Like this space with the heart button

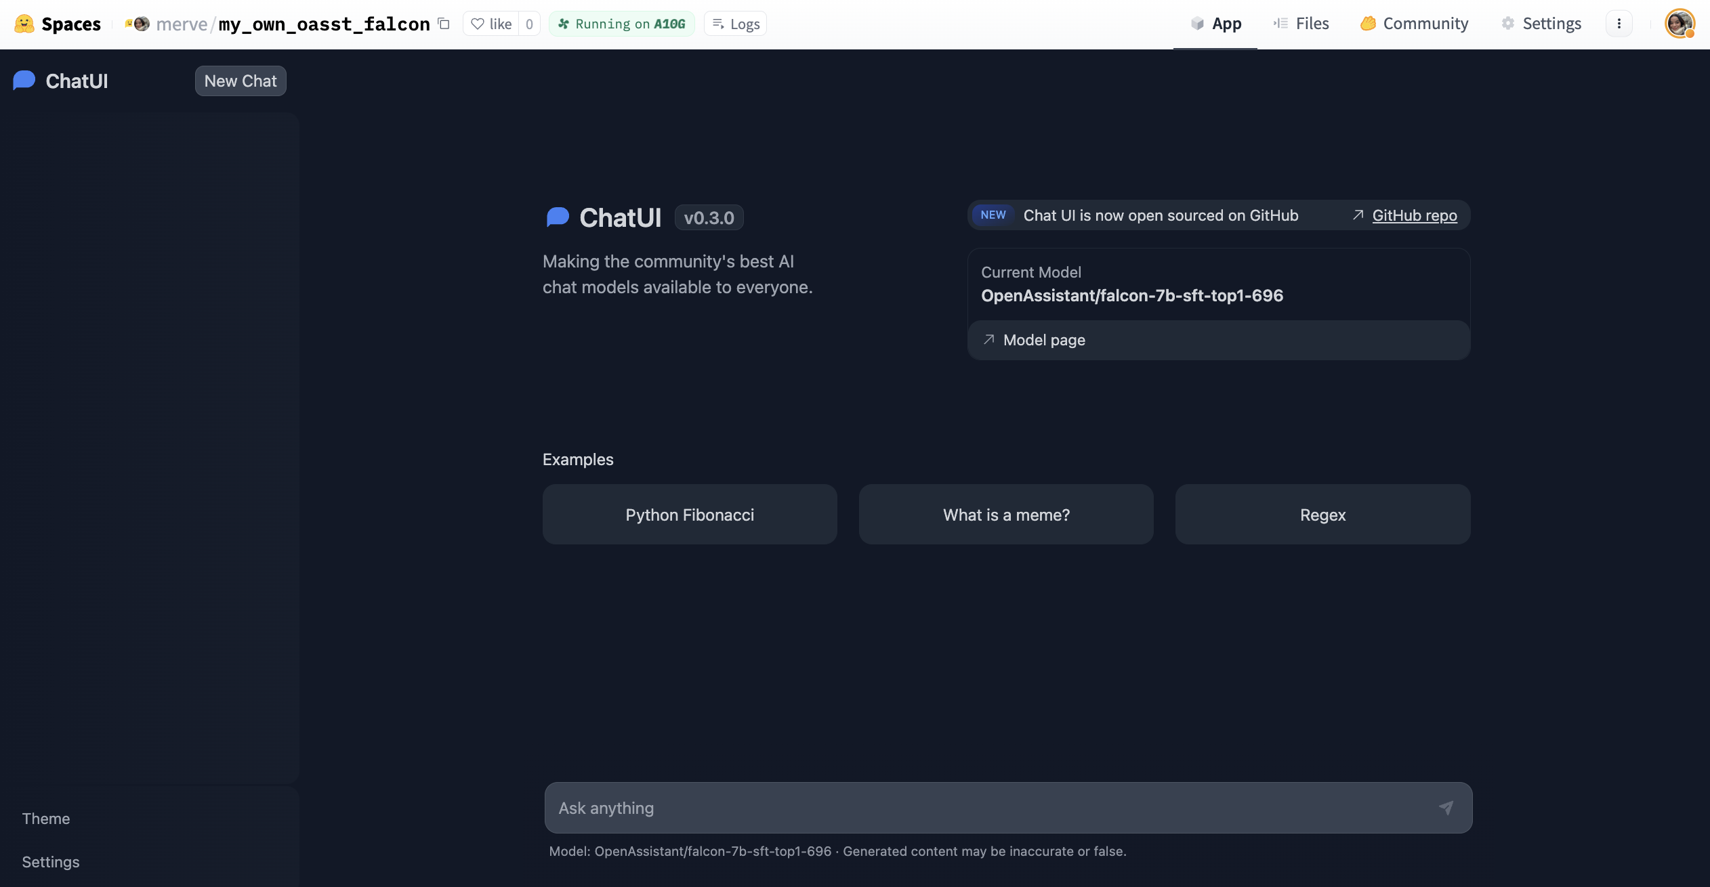[491, 24]
